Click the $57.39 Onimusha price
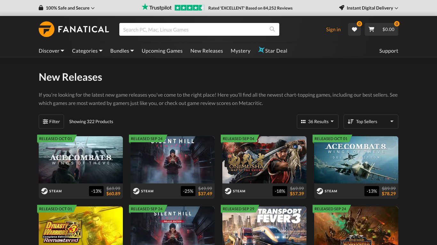This screenshot has width=437, height=245. tap(297, 194)
